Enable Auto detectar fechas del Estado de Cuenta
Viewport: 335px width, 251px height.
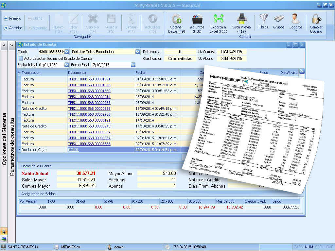pyautogui.click(x=21, y=58)
